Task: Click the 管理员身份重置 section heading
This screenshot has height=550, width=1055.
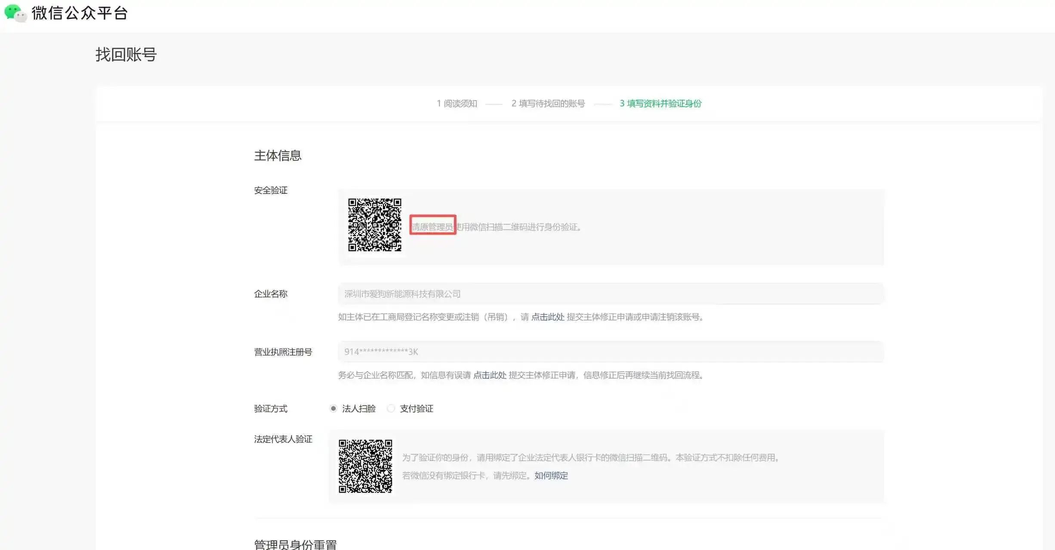Action: pyautogui.click(x=295, y=544)
